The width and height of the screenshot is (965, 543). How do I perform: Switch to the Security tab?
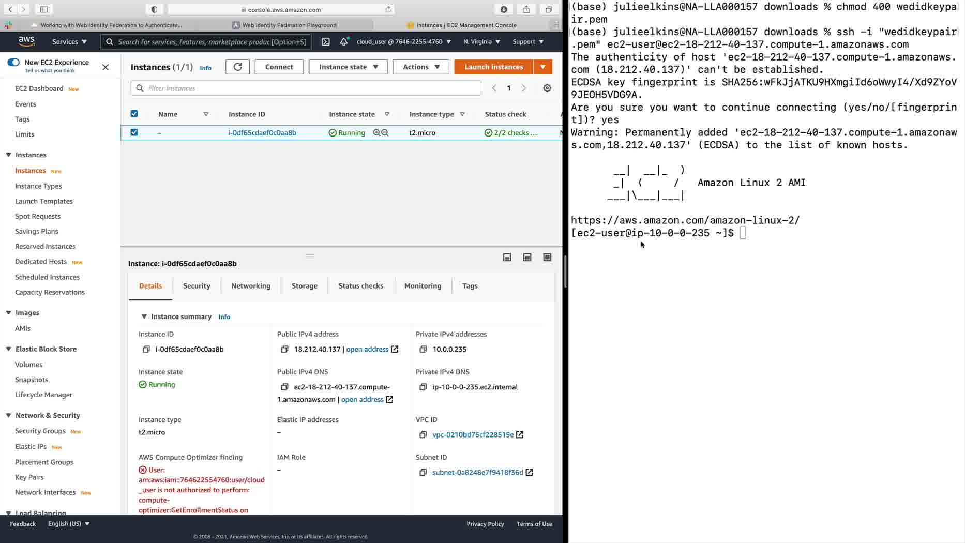pos(197,285)
